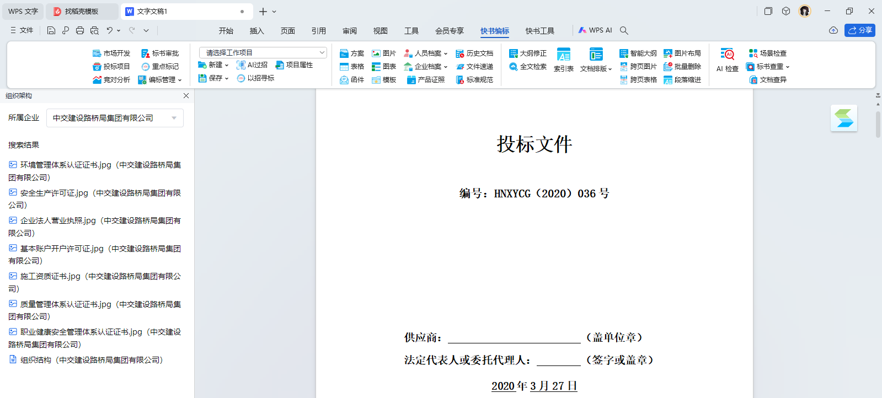Open the 所属企业 company dropdown

115,118
